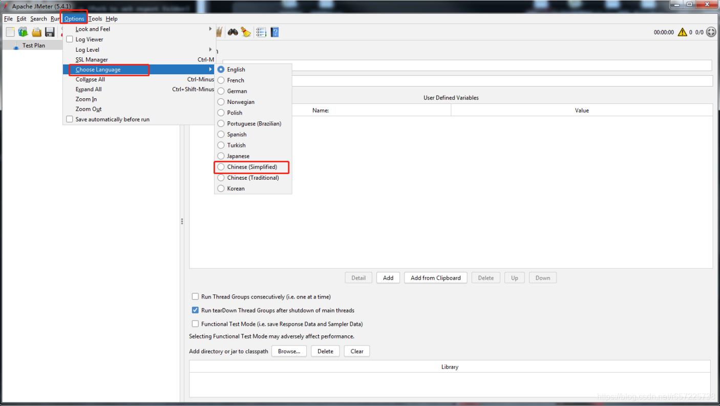Enable Functional Test Mode checkbox

click(x=195, y=324)
